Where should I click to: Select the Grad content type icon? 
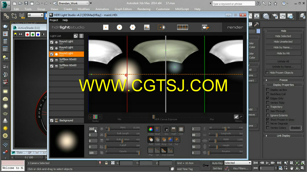click(157, 129)
